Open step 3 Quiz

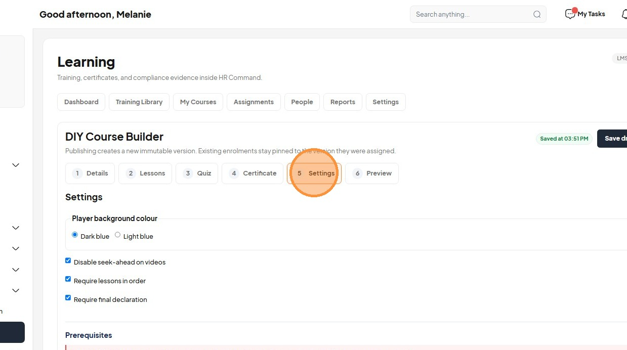197,173
